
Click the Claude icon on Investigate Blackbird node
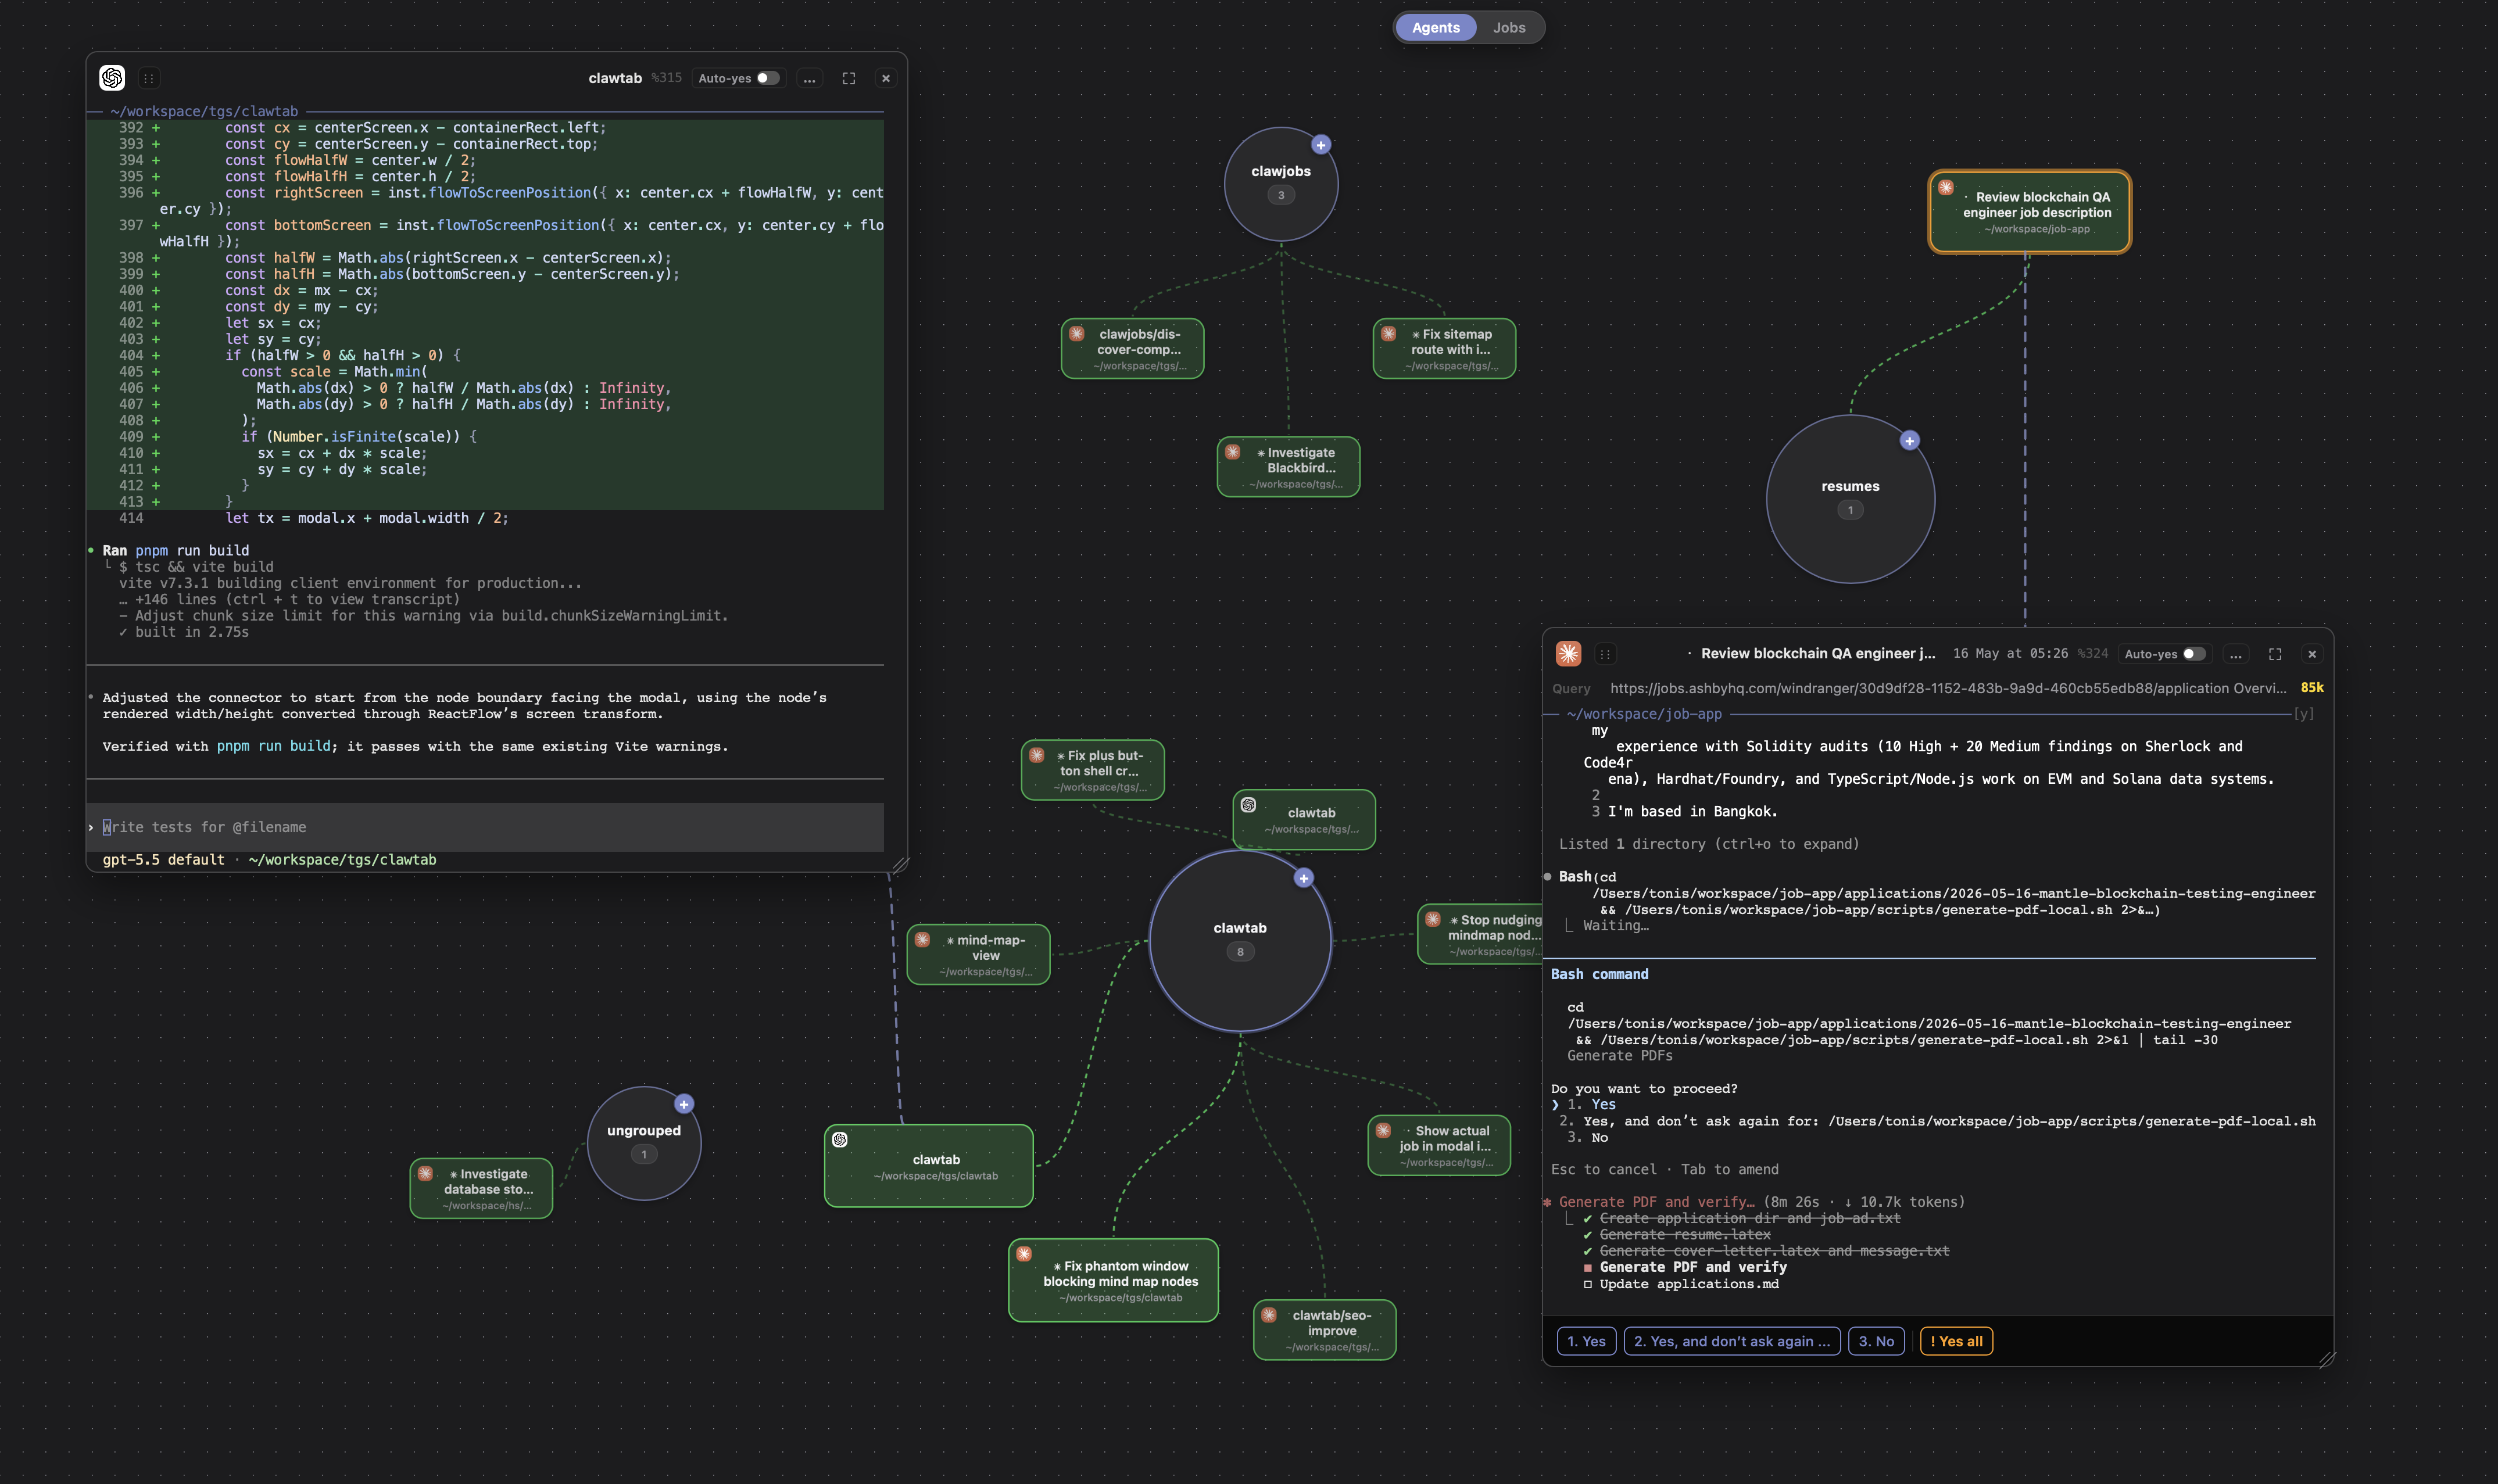click(1233, 452)
